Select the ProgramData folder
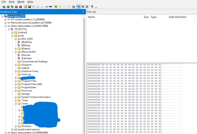The image size is (197, 134). point(29,87)
